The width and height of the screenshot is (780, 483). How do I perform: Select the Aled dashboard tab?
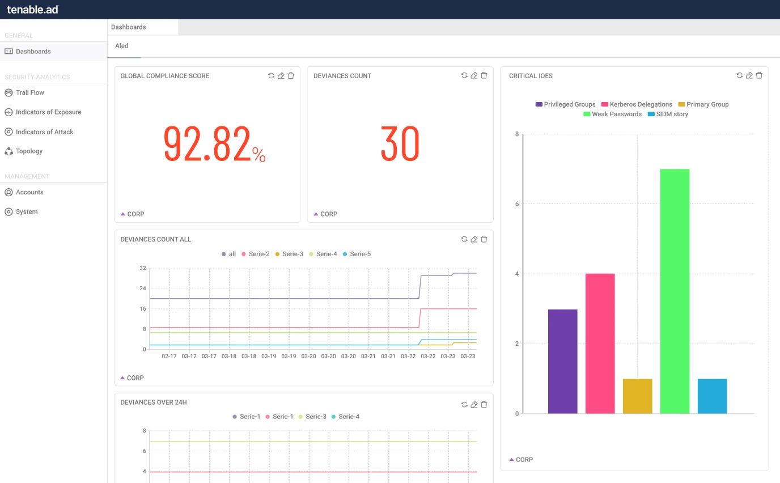(122, 46)
